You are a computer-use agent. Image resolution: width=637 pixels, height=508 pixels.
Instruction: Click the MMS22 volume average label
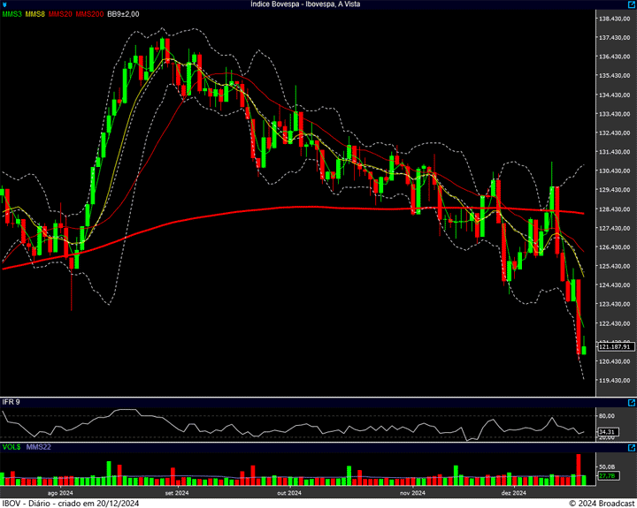[x=37, y=448]
